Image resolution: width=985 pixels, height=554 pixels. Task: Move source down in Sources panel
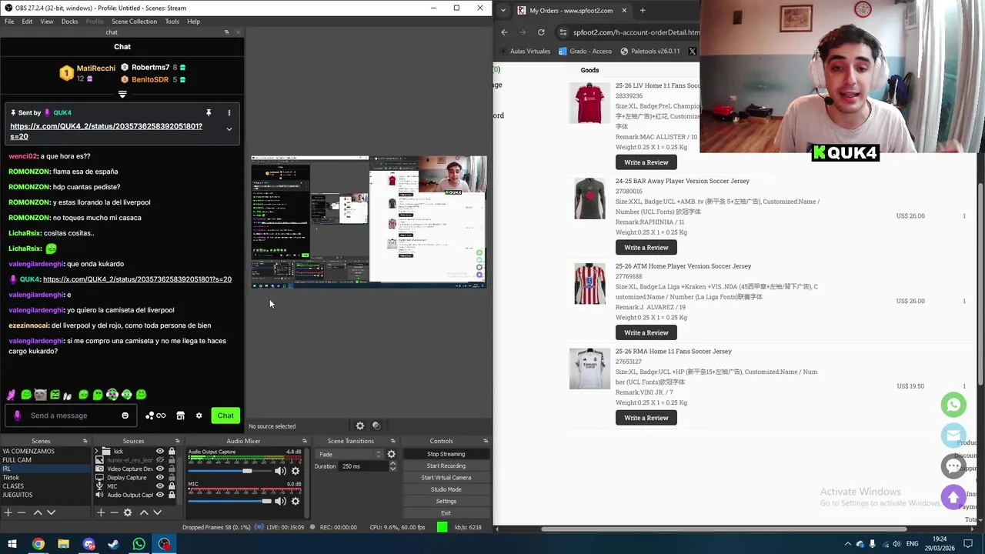point(157,512)
